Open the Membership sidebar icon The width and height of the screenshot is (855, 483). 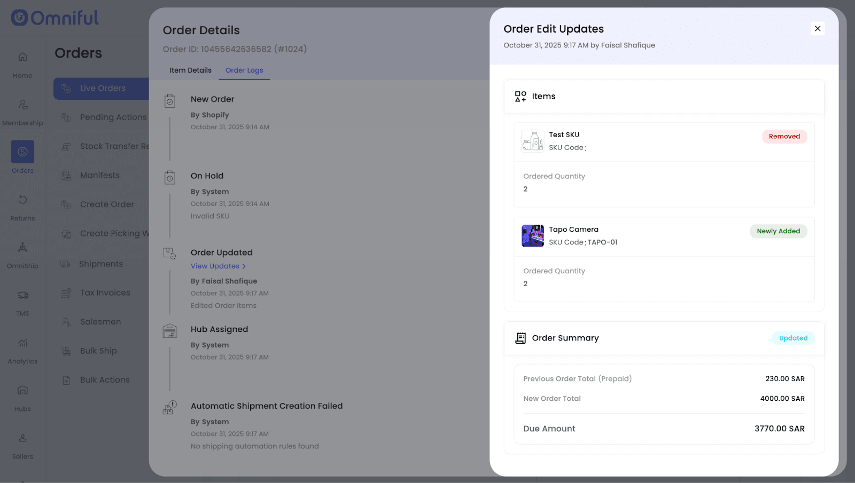22,105
